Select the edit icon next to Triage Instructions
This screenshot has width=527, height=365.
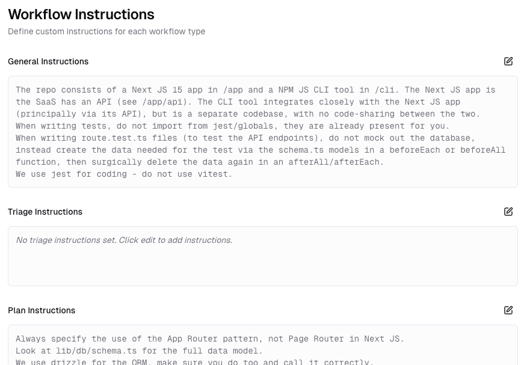coord(508,212)
